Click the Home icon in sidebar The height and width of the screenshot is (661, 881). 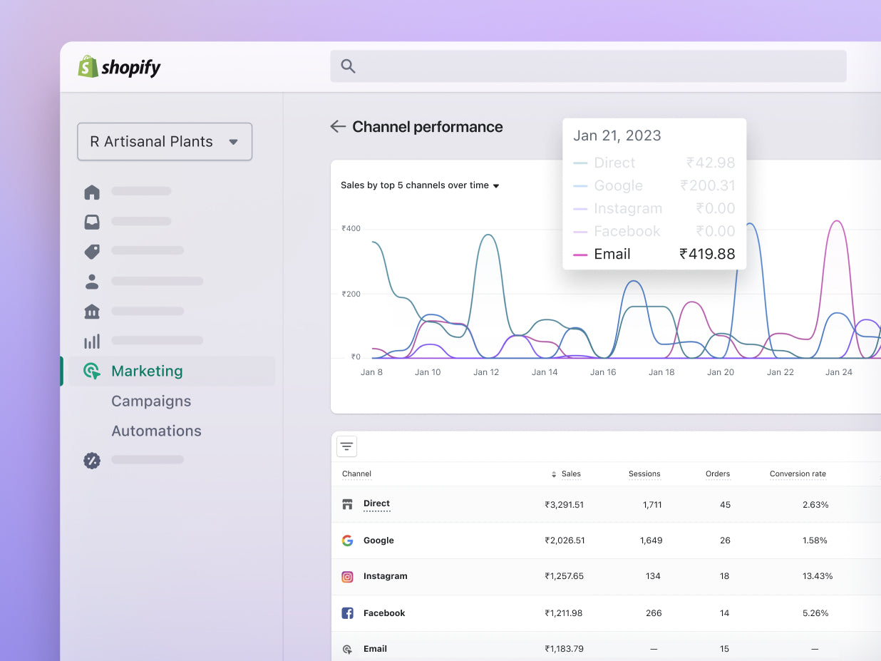92,192
